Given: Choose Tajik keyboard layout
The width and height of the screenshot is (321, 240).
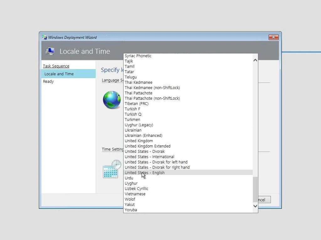Looking at the screenshot, I should pyautogui.click(x=188, y=61).
